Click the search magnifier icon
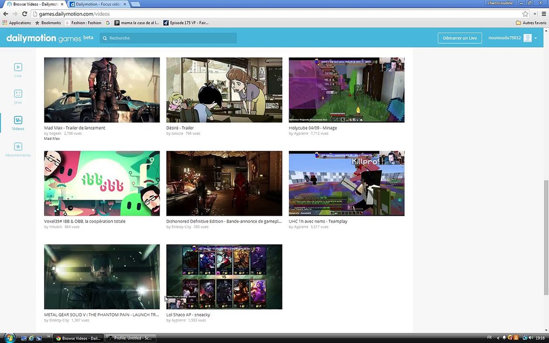Viewport: 549px width, 343px height. coord(105,38)
